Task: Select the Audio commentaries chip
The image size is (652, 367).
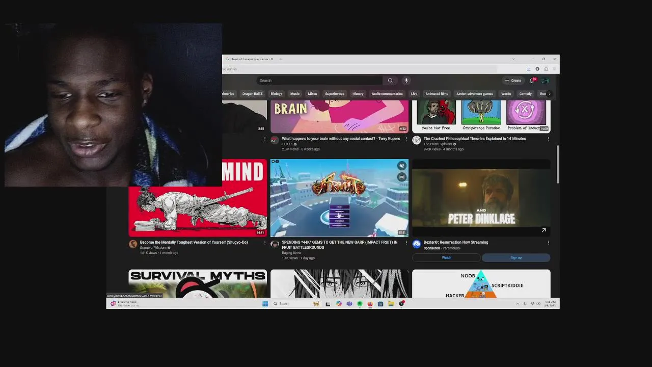Action: coord(387,94)
